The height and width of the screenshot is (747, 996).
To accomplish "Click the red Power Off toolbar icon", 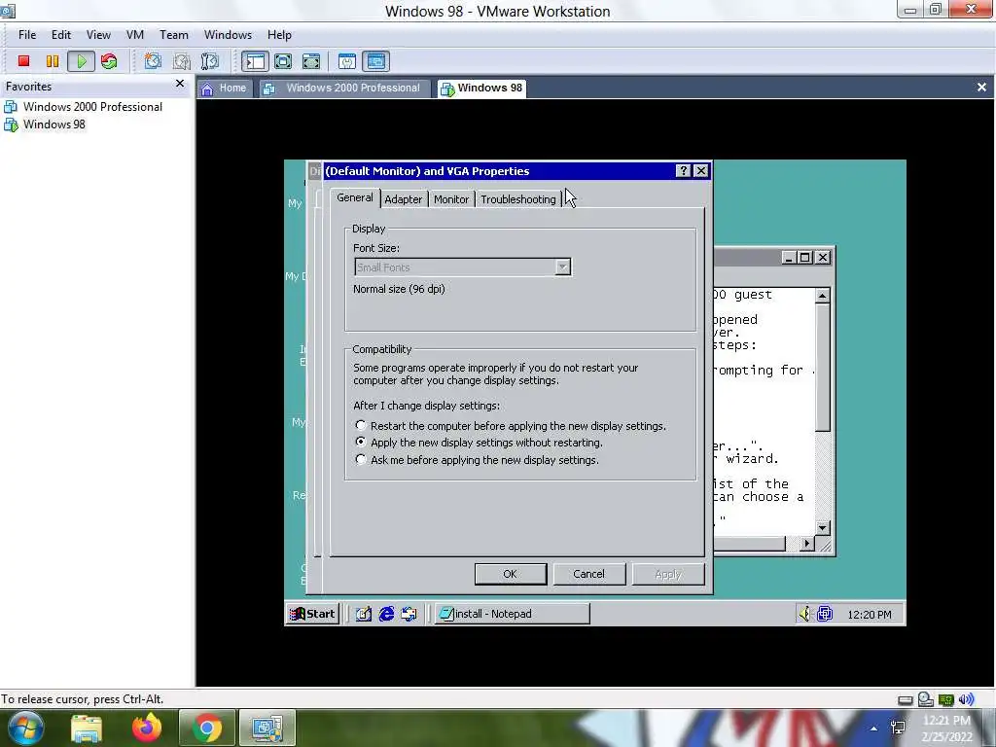I will pyautogui.click(x=23, y=61).
